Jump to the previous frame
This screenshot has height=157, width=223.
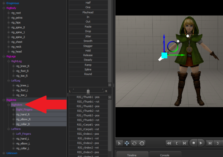(184, 143)
